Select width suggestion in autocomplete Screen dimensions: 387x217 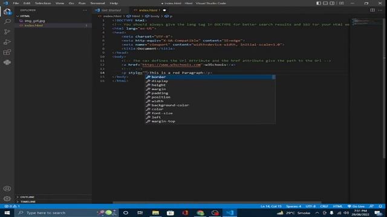click(210, 101)
